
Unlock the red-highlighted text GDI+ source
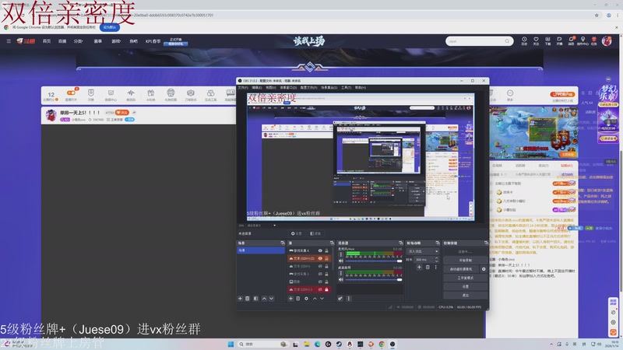pos(326,289)
